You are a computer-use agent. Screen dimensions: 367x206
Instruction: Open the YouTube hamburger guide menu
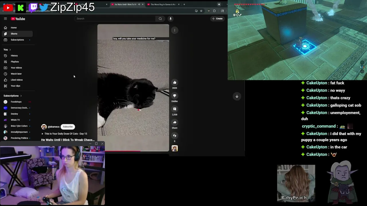(x=5, y=19)
